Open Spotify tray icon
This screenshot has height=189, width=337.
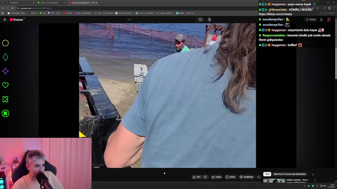[x=313, y=186]
